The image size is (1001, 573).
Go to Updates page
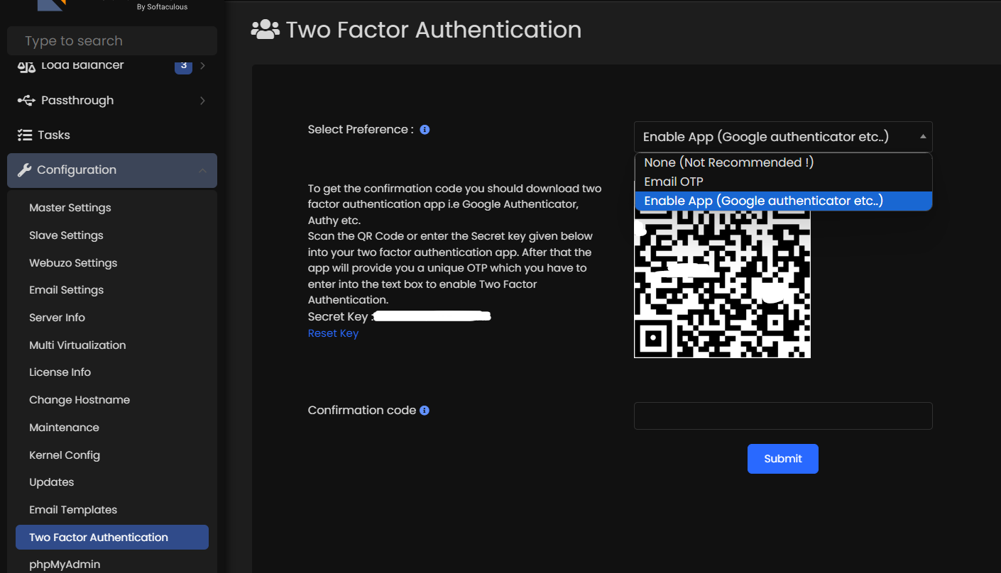(x=51, y=482)
